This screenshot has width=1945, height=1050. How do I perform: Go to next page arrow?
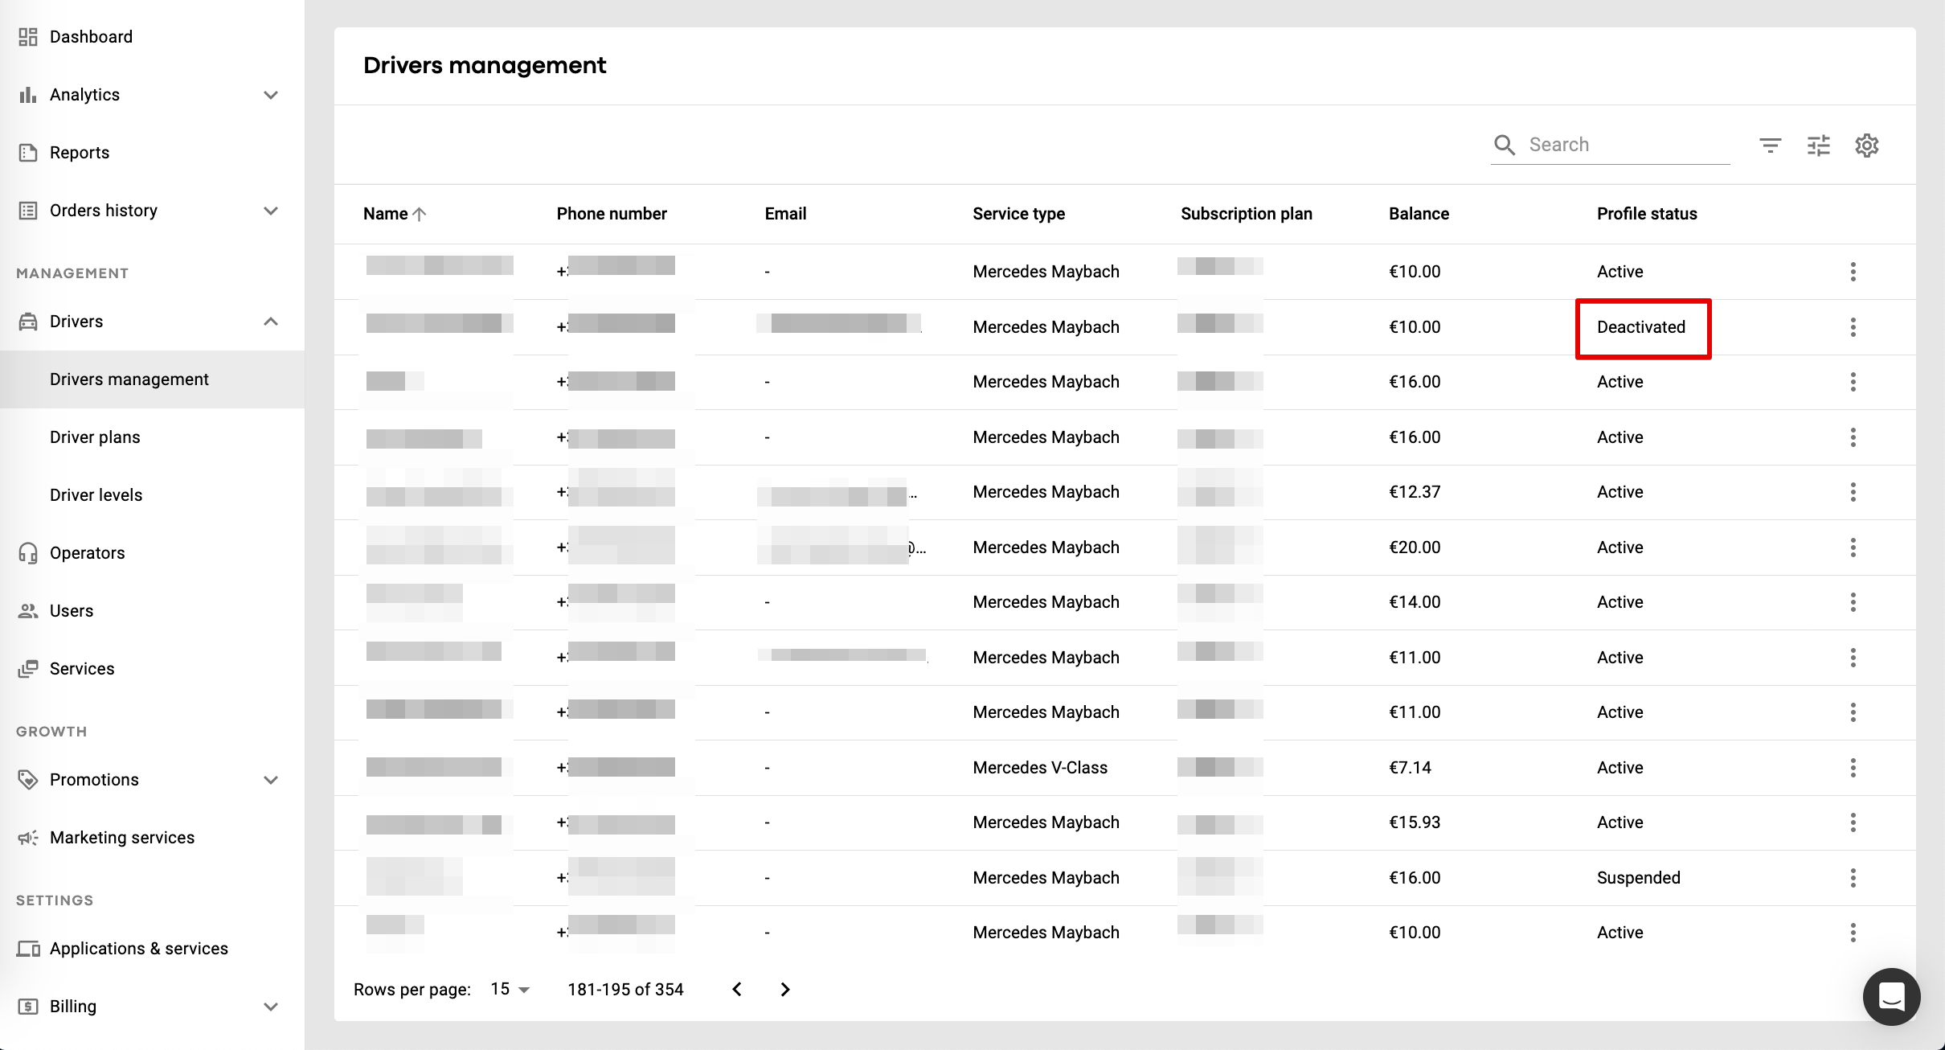(x=785, y=990)
